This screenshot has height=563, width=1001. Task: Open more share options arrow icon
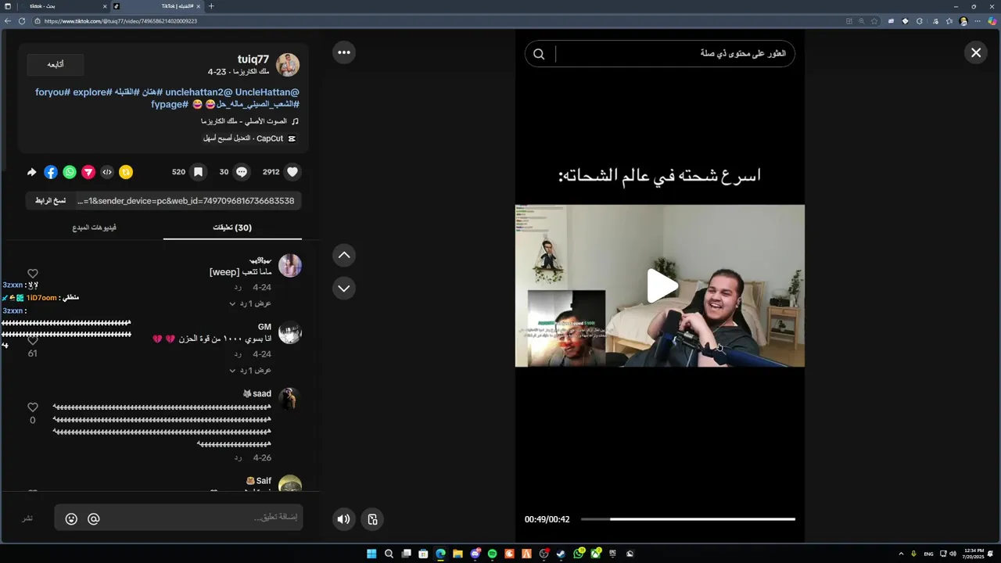(x=31, y=172)
